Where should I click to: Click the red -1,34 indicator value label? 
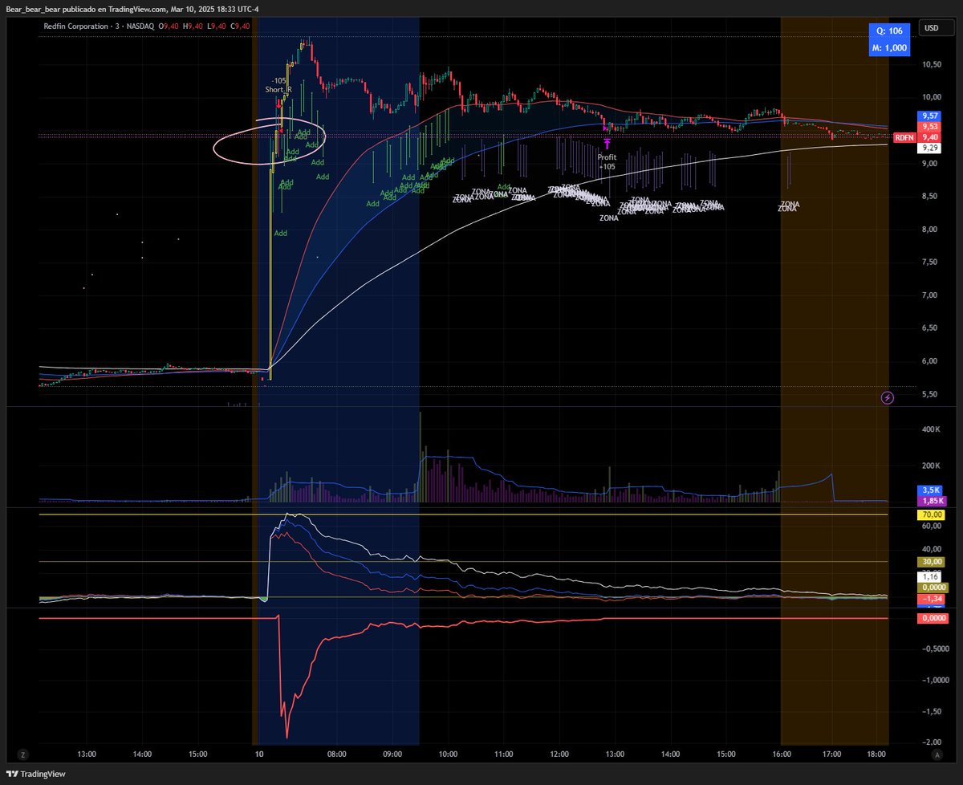point(931,599)
